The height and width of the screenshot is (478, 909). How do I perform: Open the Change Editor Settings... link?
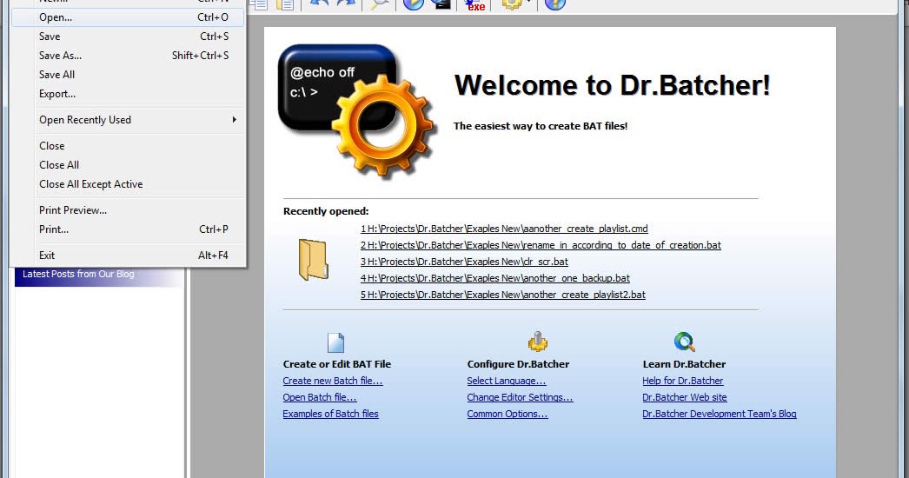[x=520, y=397]
